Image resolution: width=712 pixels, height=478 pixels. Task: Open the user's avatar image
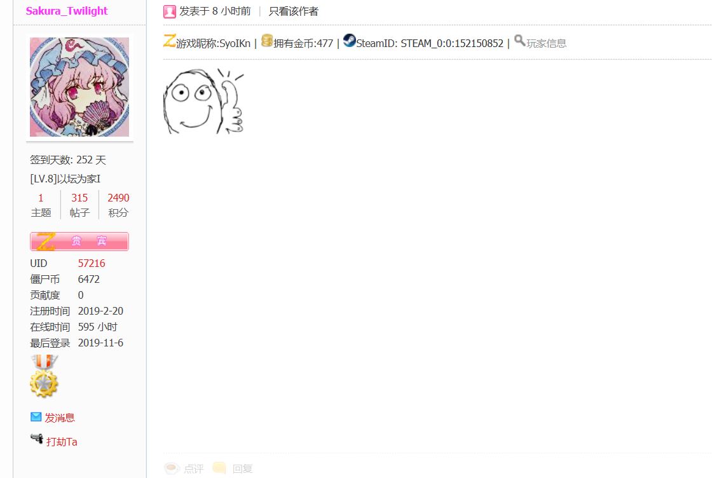point(79,87)
